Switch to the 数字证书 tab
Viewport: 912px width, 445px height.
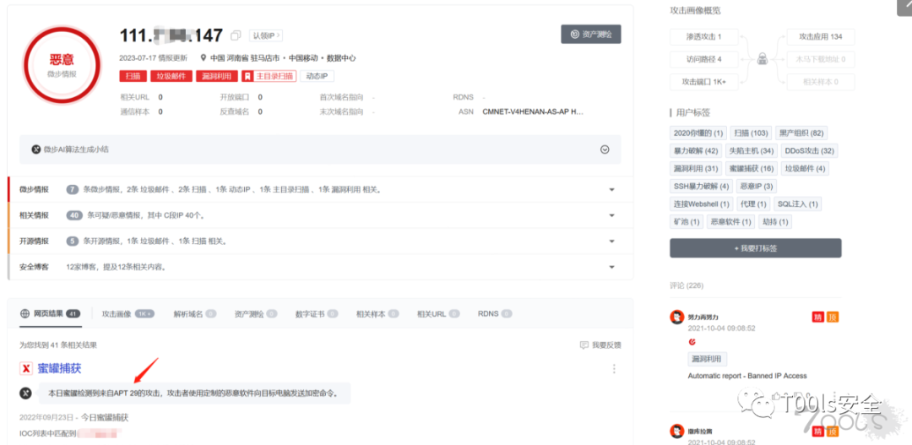click(317, 313)
